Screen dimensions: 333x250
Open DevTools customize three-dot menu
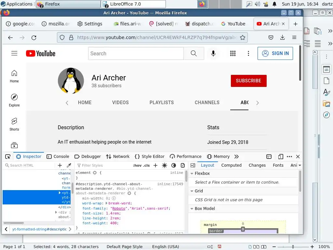289,157
